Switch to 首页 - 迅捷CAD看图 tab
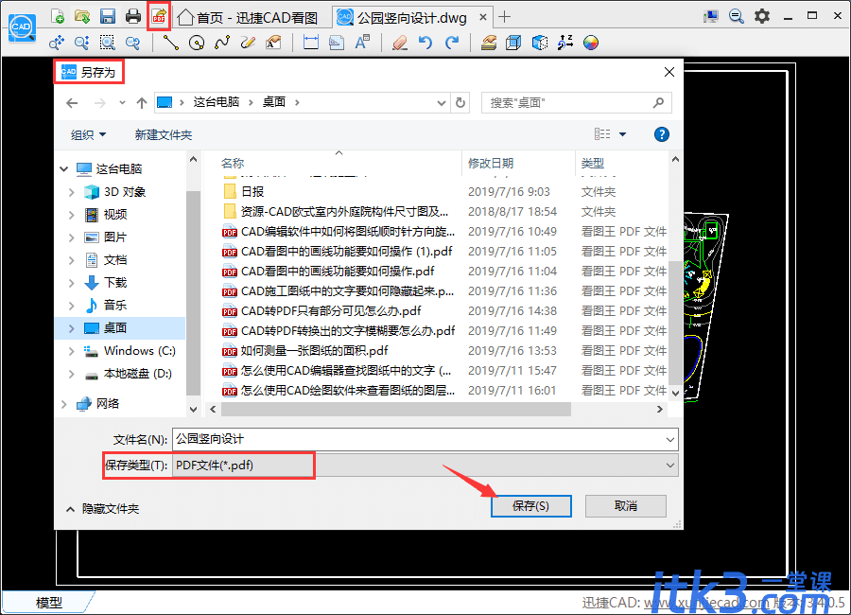 249,17
